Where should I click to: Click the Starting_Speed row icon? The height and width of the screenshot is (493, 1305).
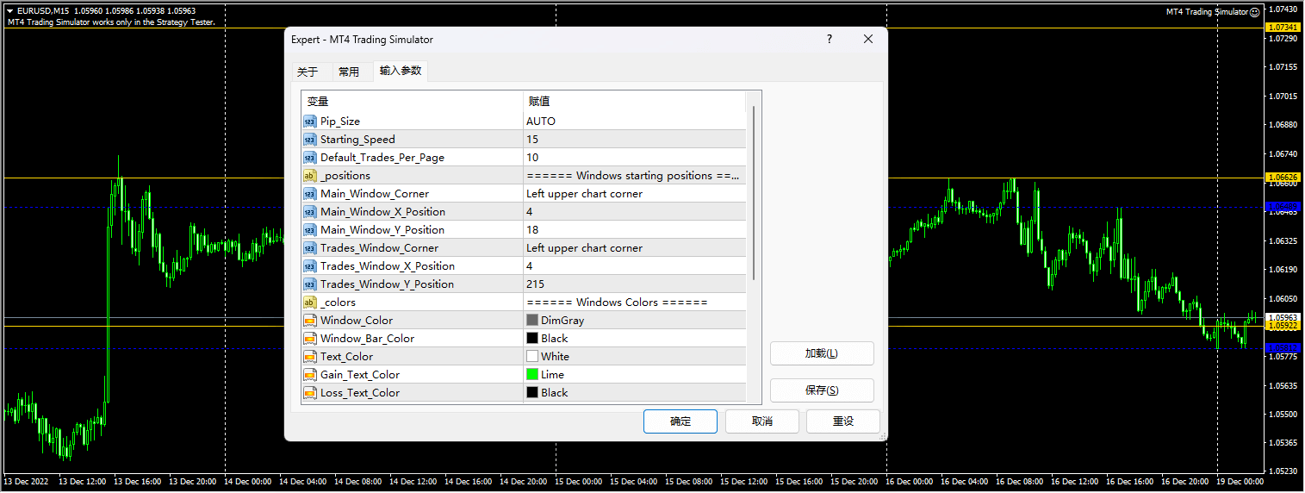tap(309, 140)
